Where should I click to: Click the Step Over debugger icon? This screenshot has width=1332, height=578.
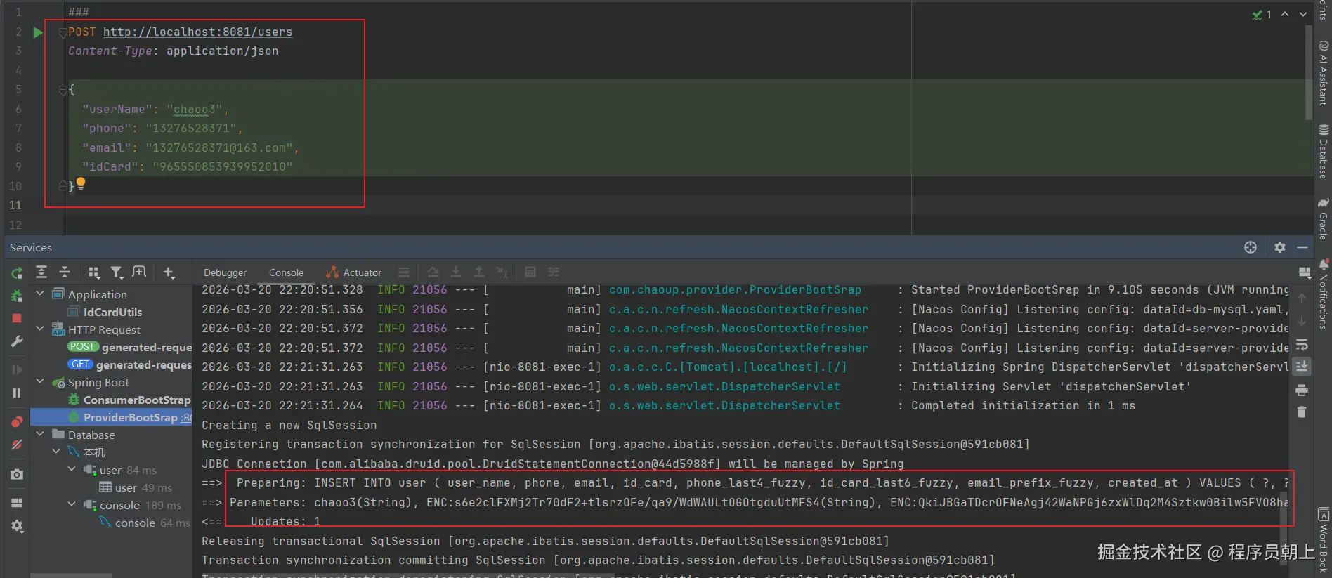pos(433,272)
